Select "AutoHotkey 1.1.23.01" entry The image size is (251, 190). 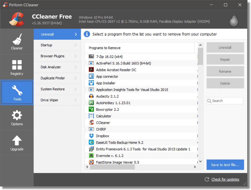tap(141, 103)
